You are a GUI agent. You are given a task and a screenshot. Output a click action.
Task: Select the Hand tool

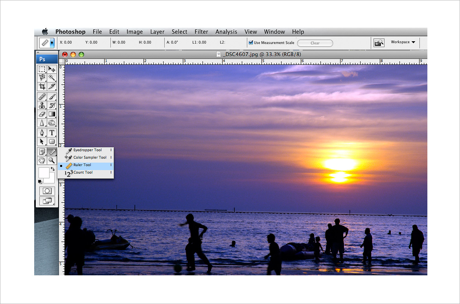[x=42, y=160]
